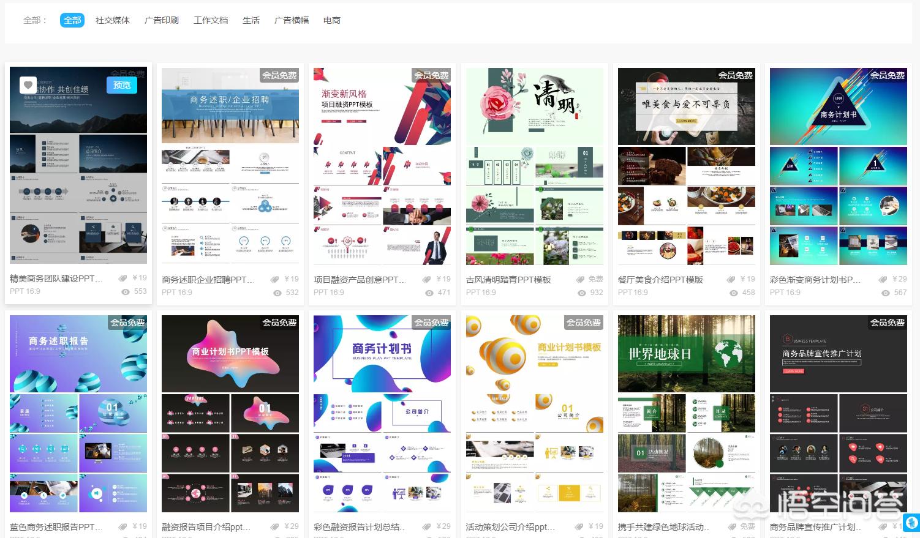
Task: Click price tag icon of 彩色融资报告计划总结
Action: click(427, 527)
